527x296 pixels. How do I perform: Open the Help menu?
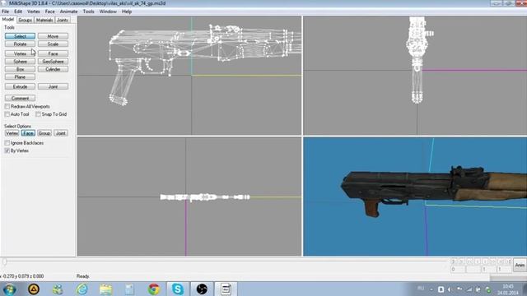point(127,12)
